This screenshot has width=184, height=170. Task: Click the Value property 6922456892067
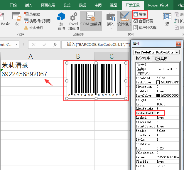(167, 157)
